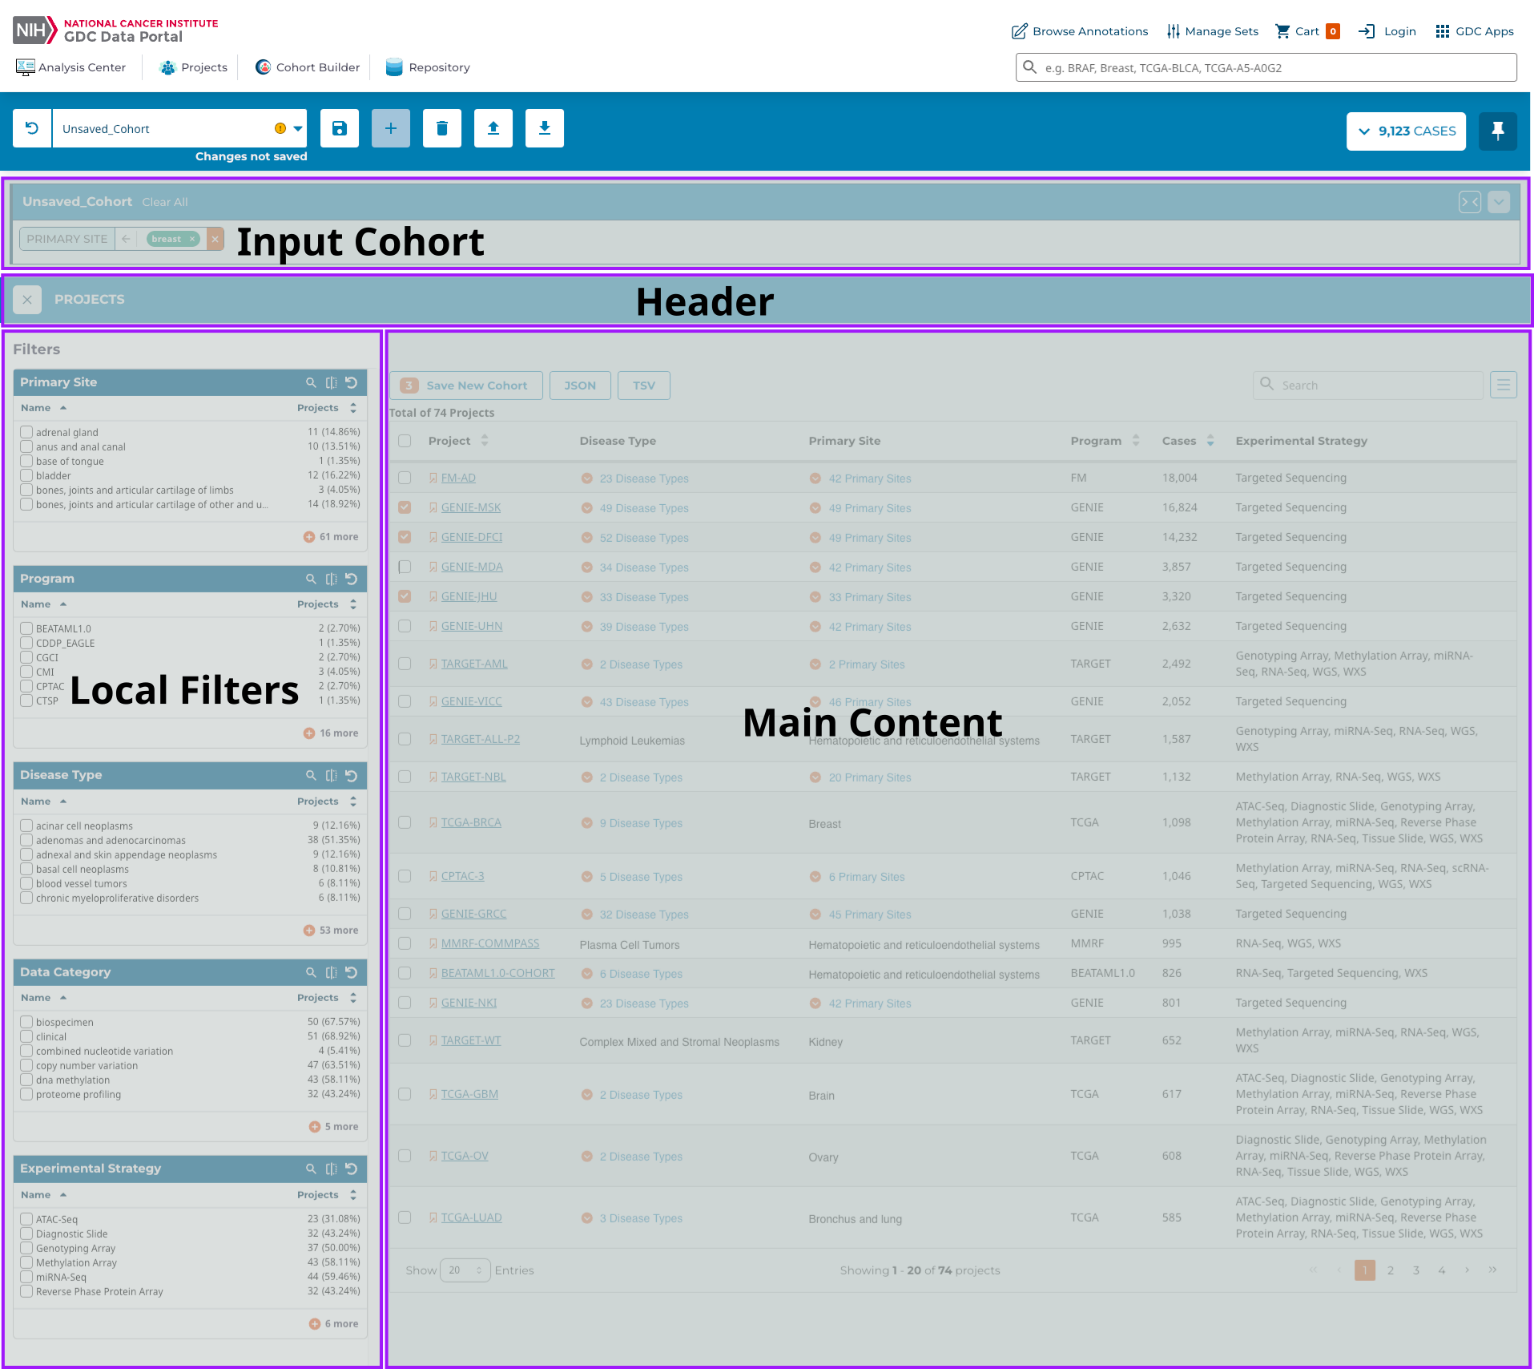The image size is (1534, 1369).
Task: Click the save cohort disk icon
Action: tap(340, 128)
